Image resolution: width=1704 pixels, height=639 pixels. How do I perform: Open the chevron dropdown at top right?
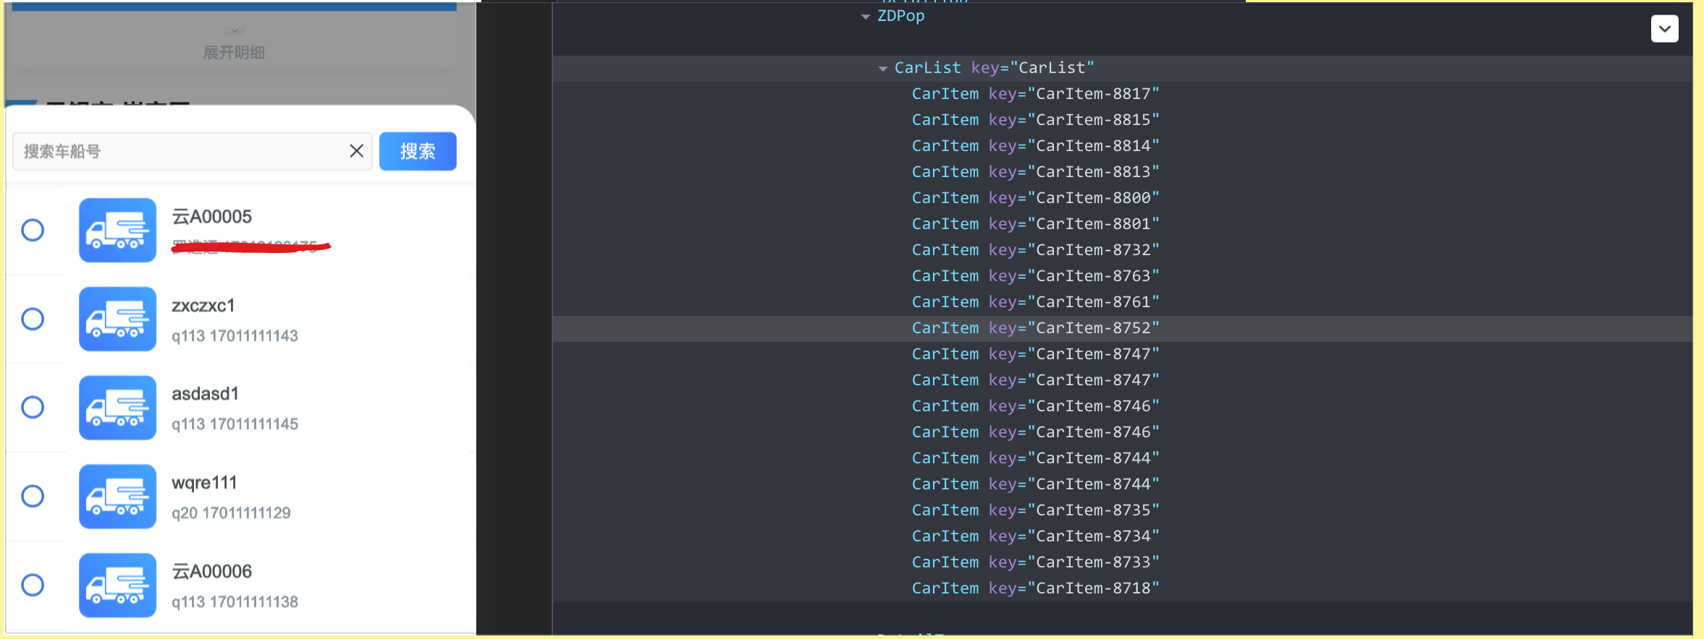pos(1665,29)
